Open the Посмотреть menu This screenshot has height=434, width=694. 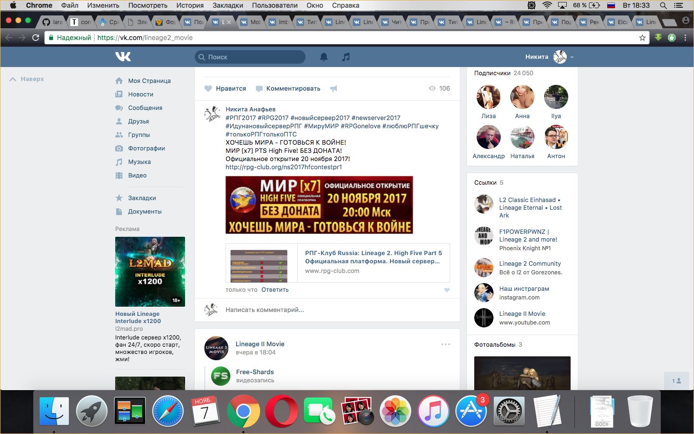tap(147, 5)
